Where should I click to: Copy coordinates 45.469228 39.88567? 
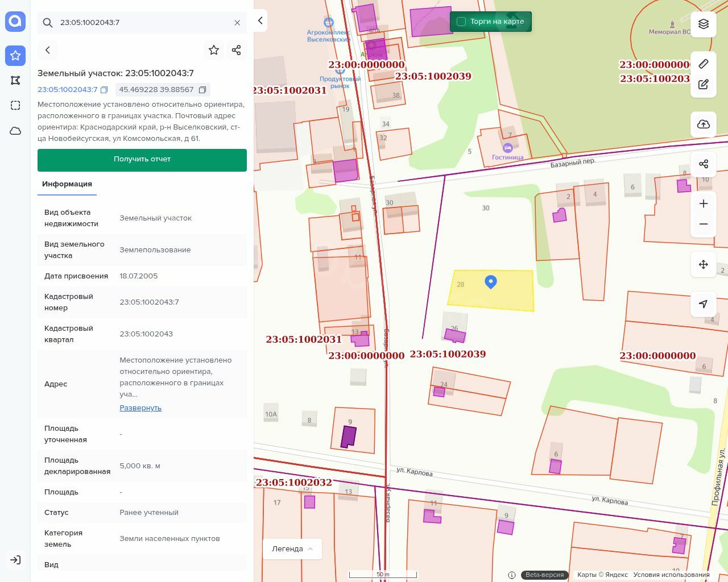[202, 90]
